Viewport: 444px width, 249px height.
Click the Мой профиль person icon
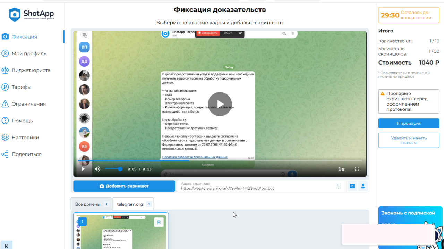pos(5,53)
